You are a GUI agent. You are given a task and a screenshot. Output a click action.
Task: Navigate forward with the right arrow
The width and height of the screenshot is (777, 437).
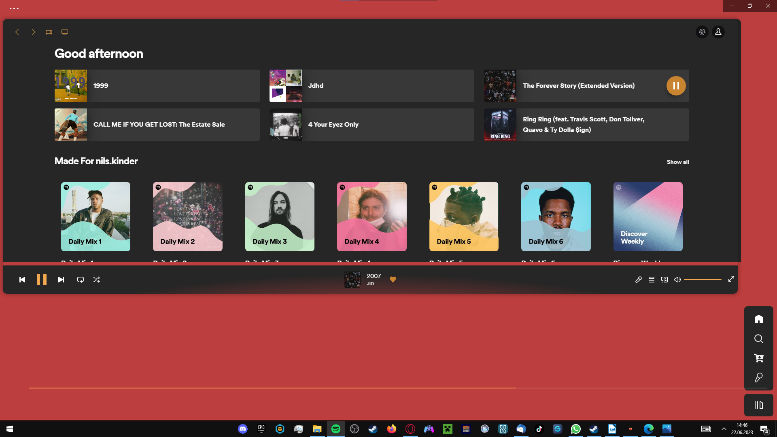[33, 32]
